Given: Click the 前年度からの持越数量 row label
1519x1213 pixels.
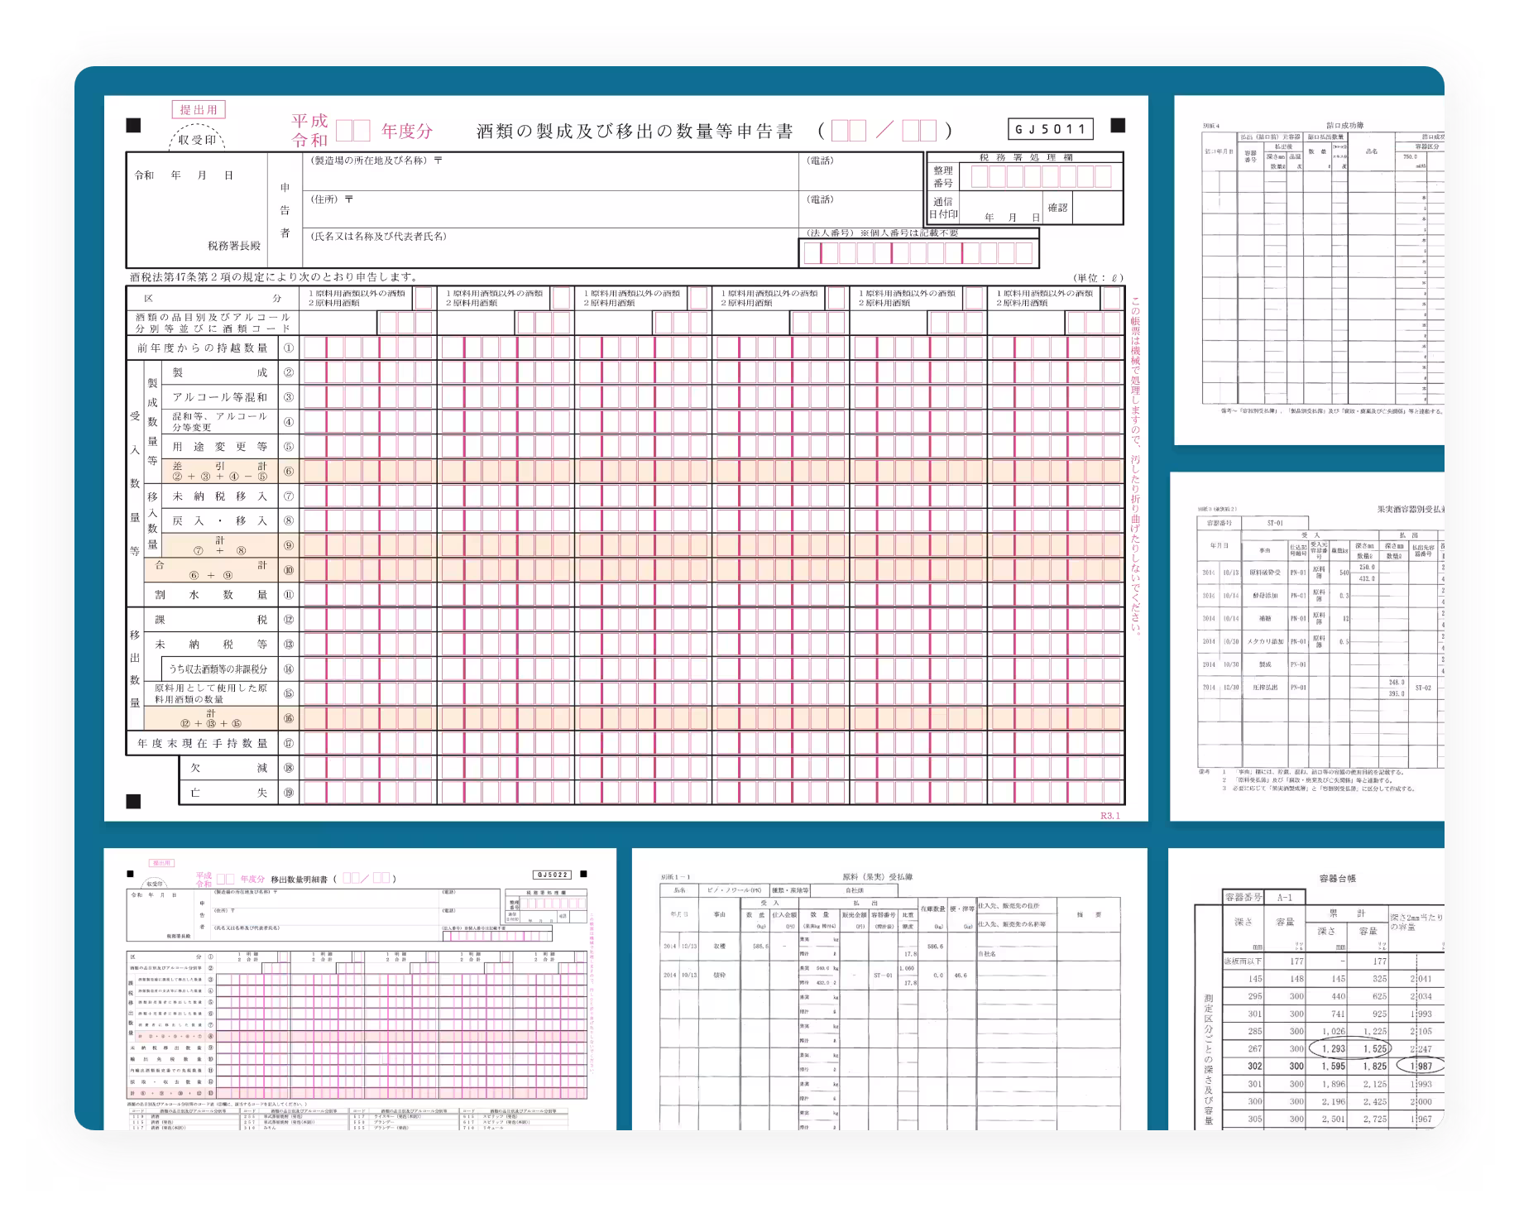Looking at the screenshot, I should point(203,348).
